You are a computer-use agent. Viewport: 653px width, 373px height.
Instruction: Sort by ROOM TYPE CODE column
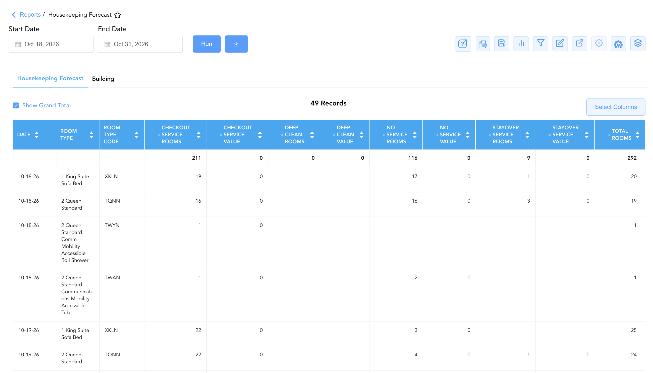tap(137, 135)
